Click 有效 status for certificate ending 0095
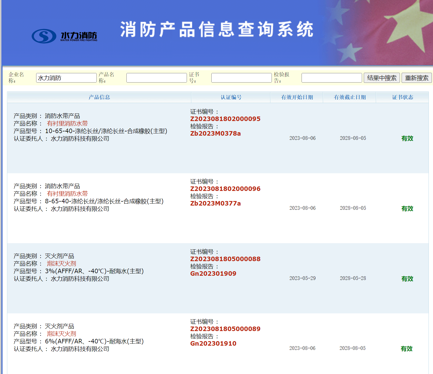This screenshot has width=433, height=374. (407, 138)
